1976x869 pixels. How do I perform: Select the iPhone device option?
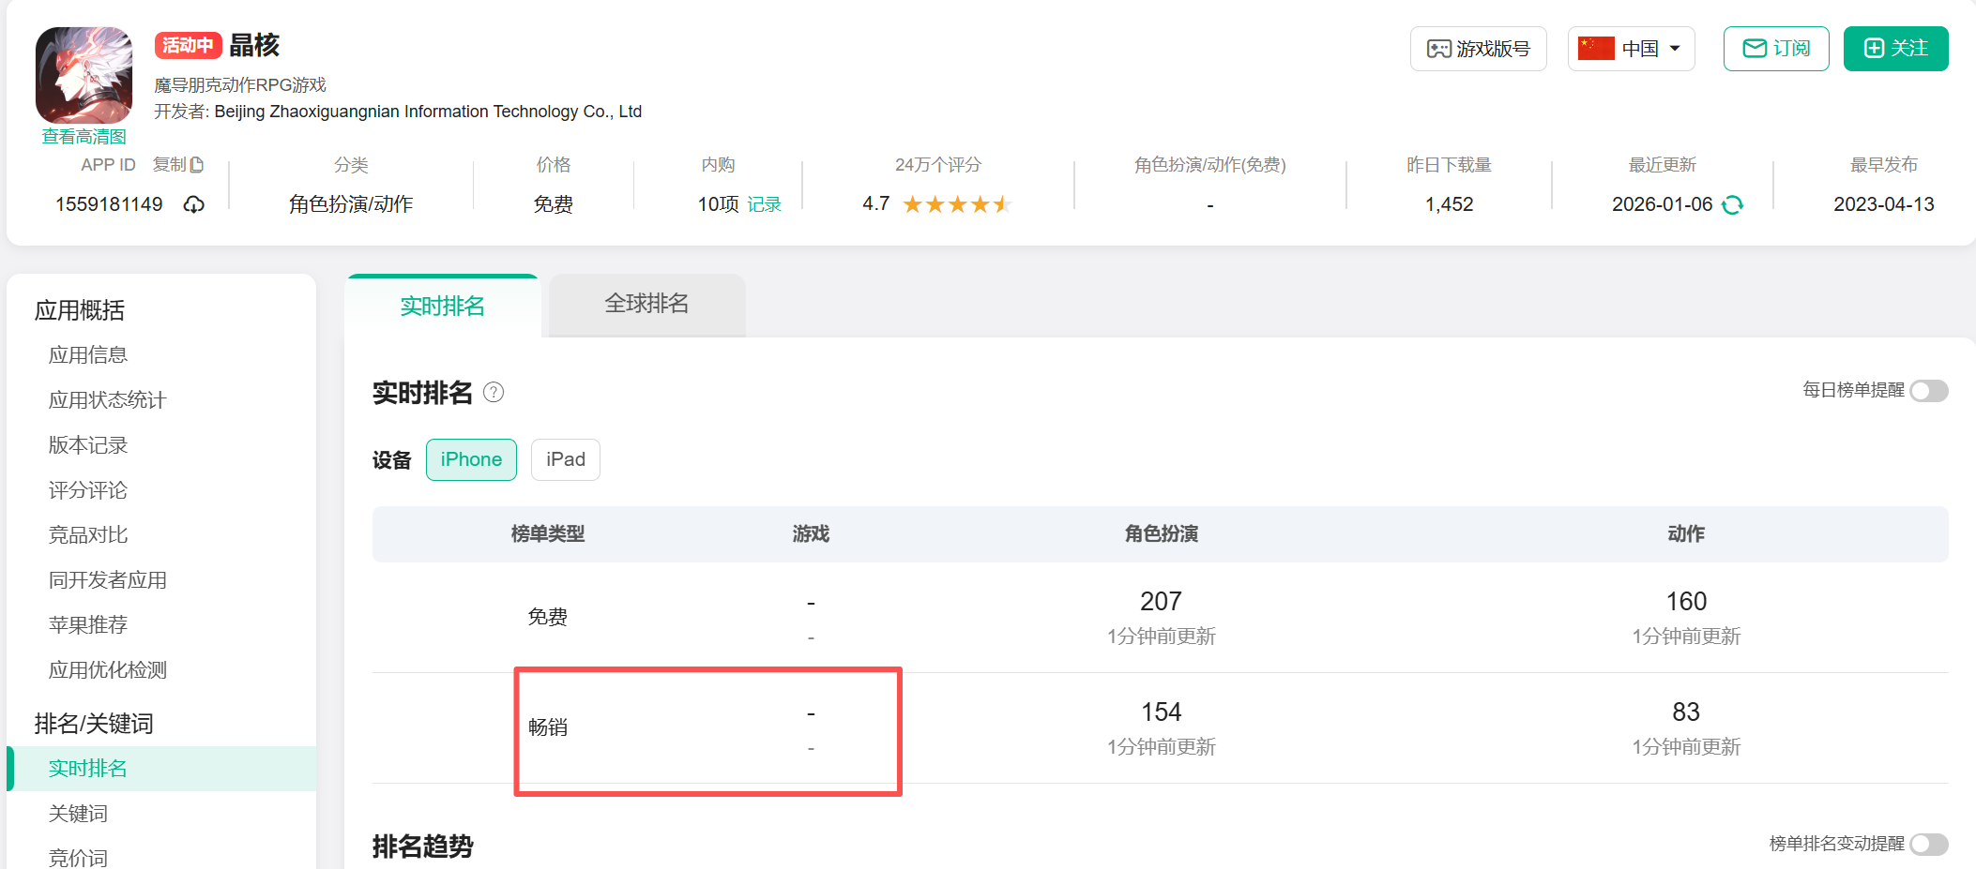471,459
